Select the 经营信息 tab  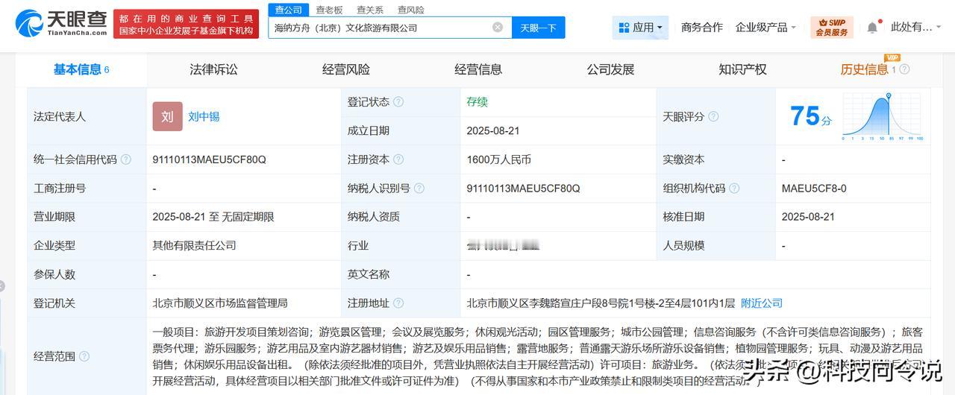coord(478,69)
